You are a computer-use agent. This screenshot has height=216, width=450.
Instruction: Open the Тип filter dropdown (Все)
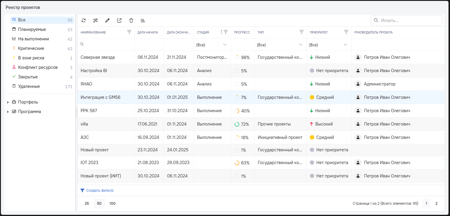(280, 45)
